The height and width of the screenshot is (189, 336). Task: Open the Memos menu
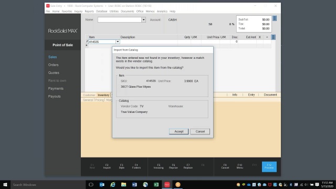[x=150, y=12]
